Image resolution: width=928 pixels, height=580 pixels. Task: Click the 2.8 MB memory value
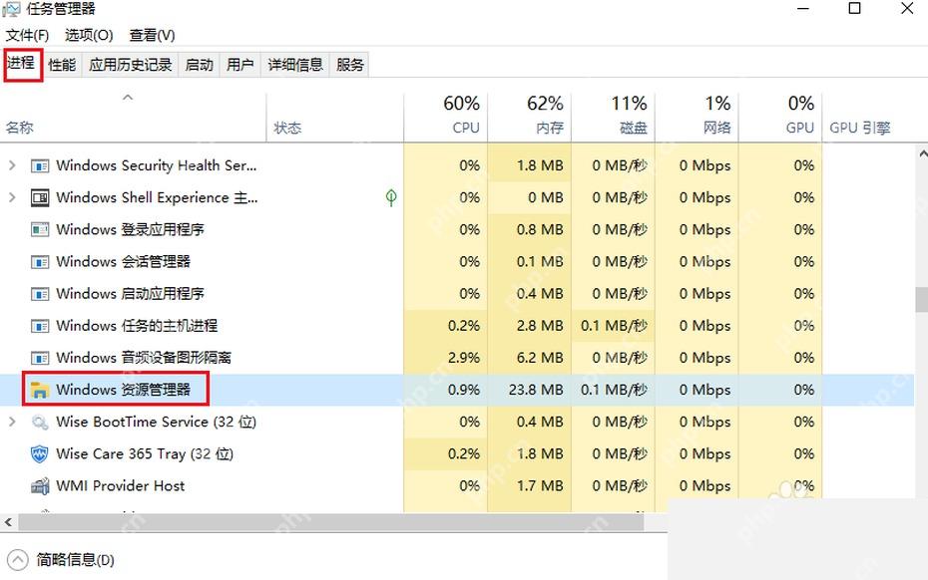point(540,326)
